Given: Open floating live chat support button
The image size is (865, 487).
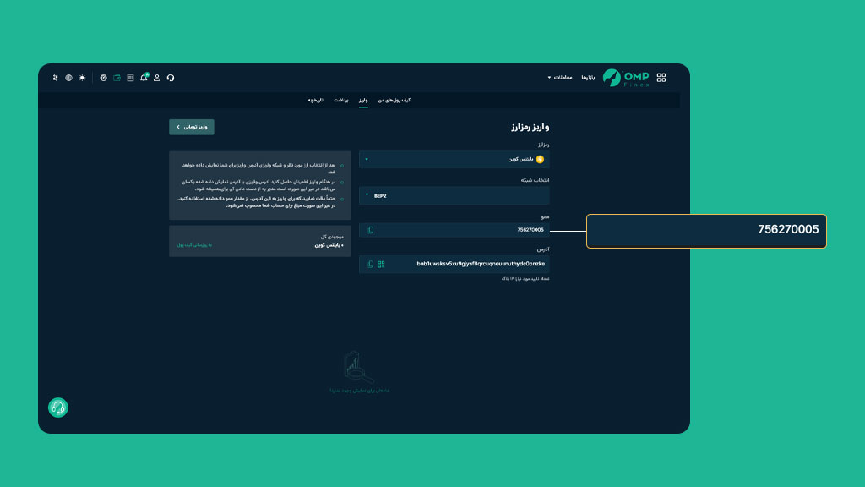Looking at the screenshot, I should point(58,408).
